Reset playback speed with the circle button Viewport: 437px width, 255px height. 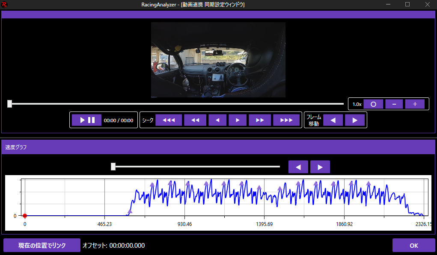pos(373,104)
